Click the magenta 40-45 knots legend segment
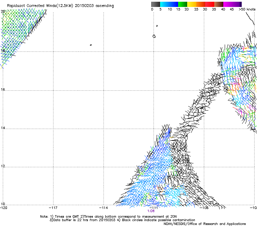Screen dimensions: 257x226 (228, 4)
